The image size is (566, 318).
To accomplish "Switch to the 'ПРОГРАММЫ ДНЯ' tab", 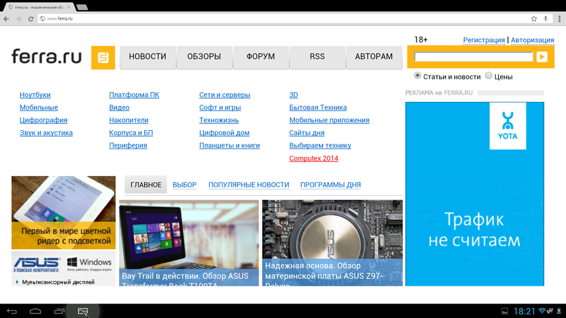I will coord(330,185).
